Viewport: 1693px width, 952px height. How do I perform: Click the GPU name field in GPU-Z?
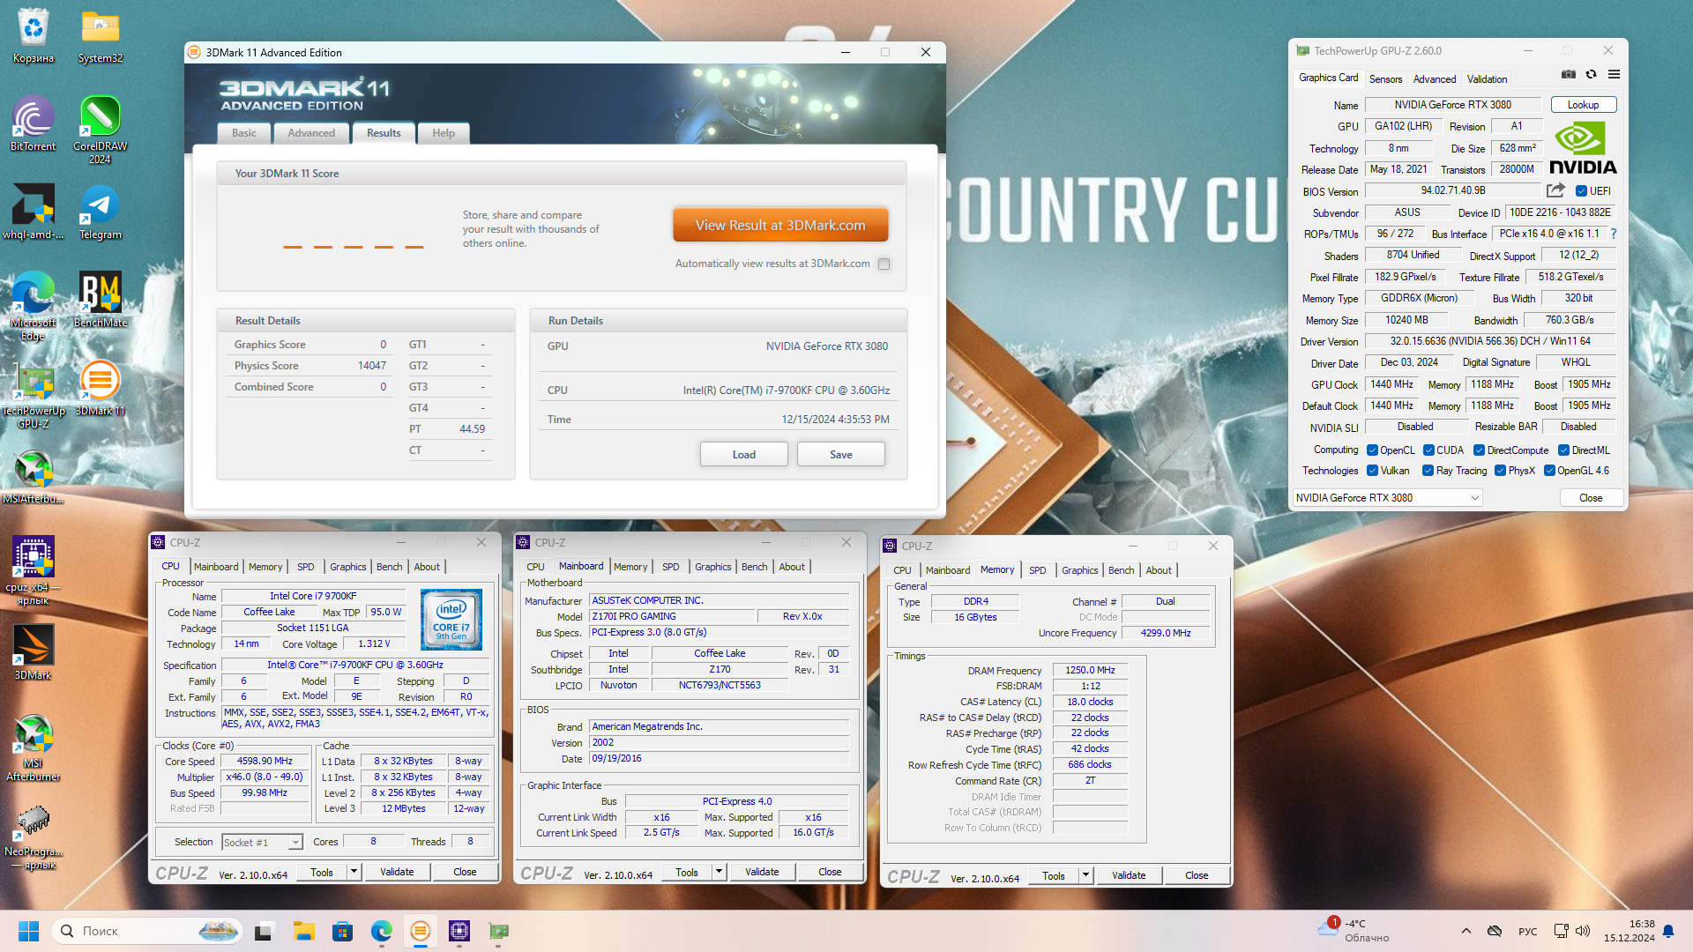[x=1452, y=105]
